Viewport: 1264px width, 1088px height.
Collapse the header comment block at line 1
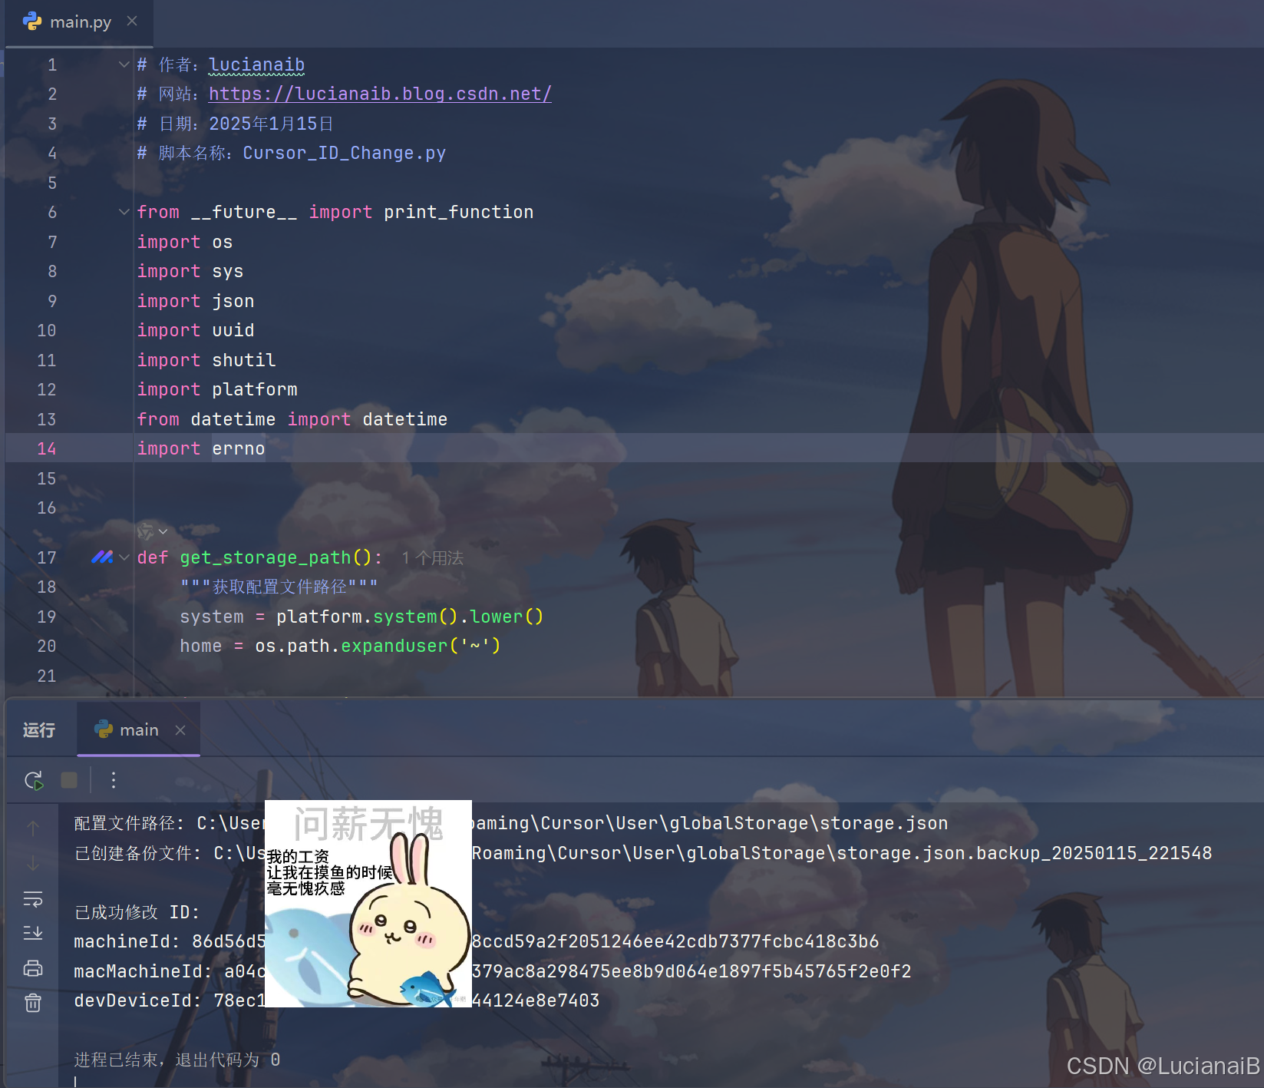tap(124, 64)
